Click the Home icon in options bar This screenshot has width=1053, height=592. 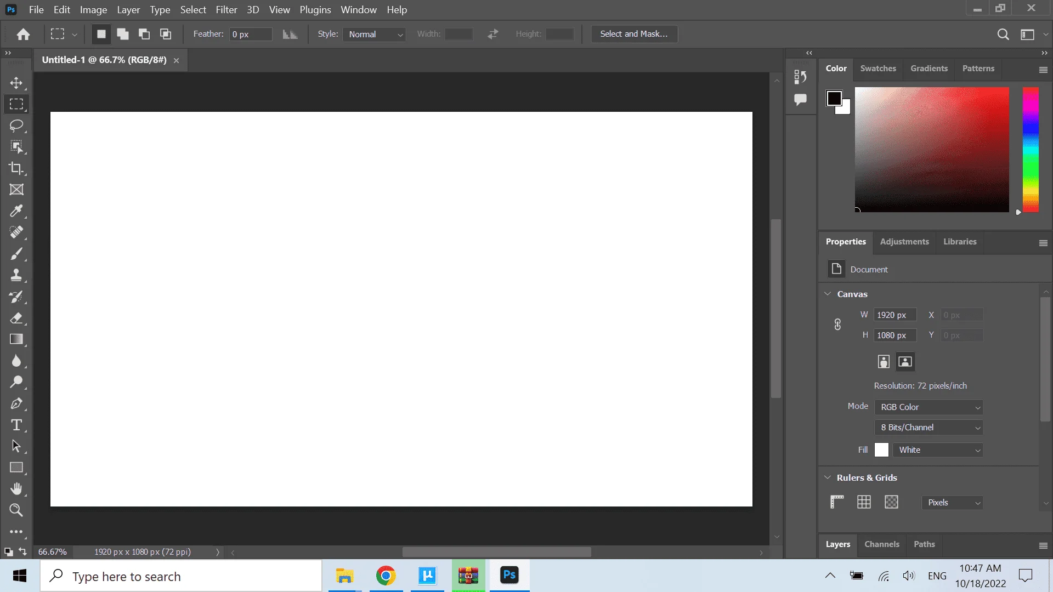tap(23, 35)
